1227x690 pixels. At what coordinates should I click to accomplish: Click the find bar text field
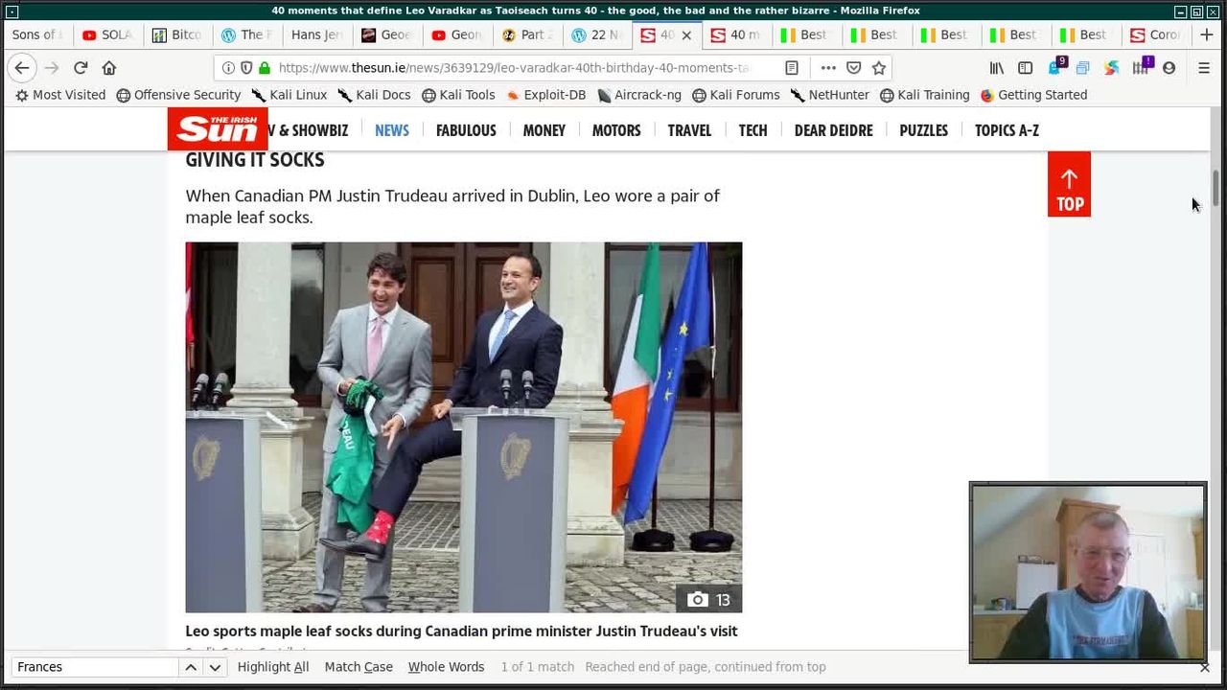[94, 667]
